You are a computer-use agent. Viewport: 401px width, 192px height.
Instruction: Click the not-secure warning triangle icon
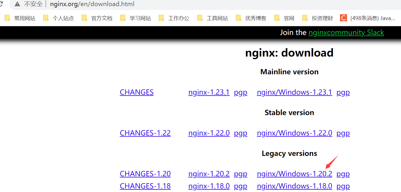tap(18, 4)
